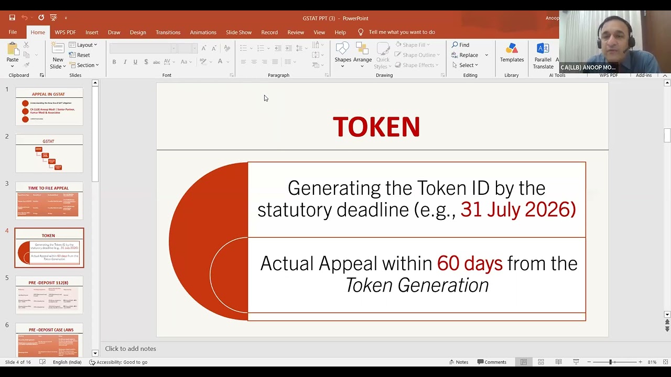Open the Section dropdown
Viewport: 671px width, 377px height.
(x=84, y=65)
